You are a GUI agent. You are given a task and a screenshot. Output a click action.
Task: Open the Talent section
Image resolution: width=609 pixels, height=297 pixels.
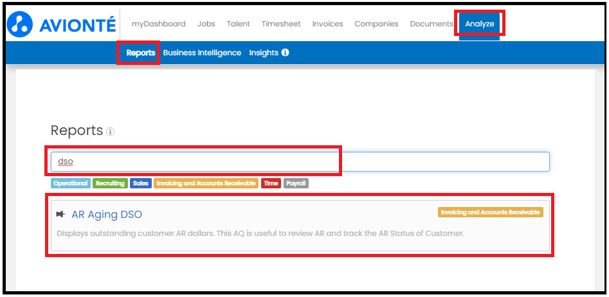pos(239,24)
